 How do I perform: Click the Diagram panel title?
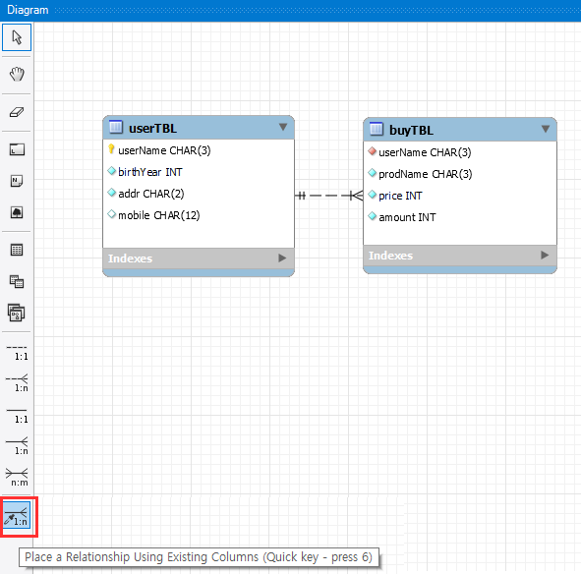coord(28,10)
